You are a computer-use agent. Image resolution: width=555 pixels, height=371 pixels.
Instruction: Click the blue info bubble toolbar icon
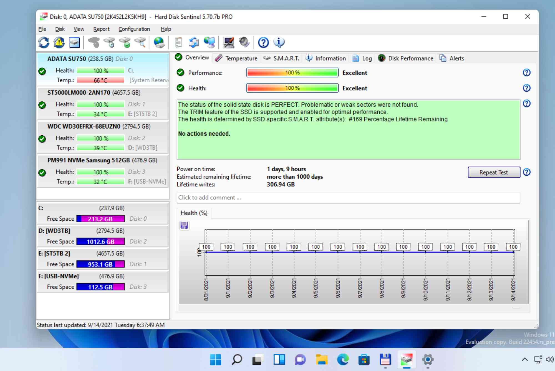click(x=279, y=43)
